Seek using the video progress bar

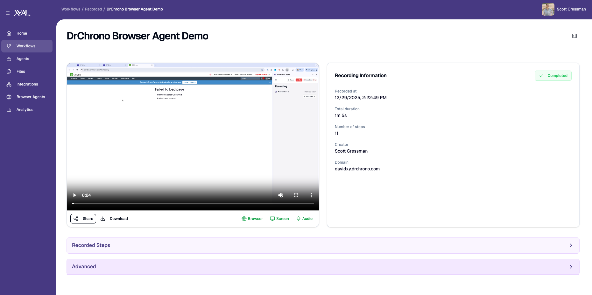(192, 203)
